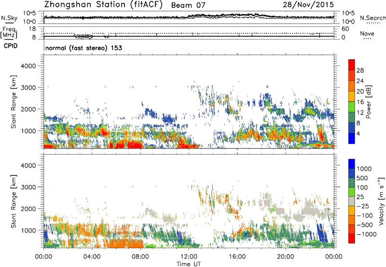This screenshot has height=267, width=386.
Task: Select the "18" frequency axis tick label
Action: pos(32,28)
